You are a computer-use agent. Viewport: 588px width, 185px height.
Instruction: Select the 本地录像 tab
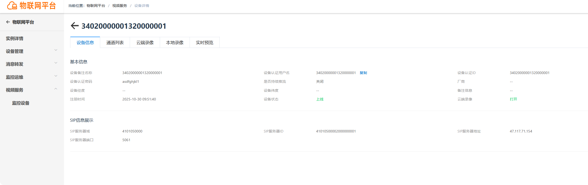175,43
